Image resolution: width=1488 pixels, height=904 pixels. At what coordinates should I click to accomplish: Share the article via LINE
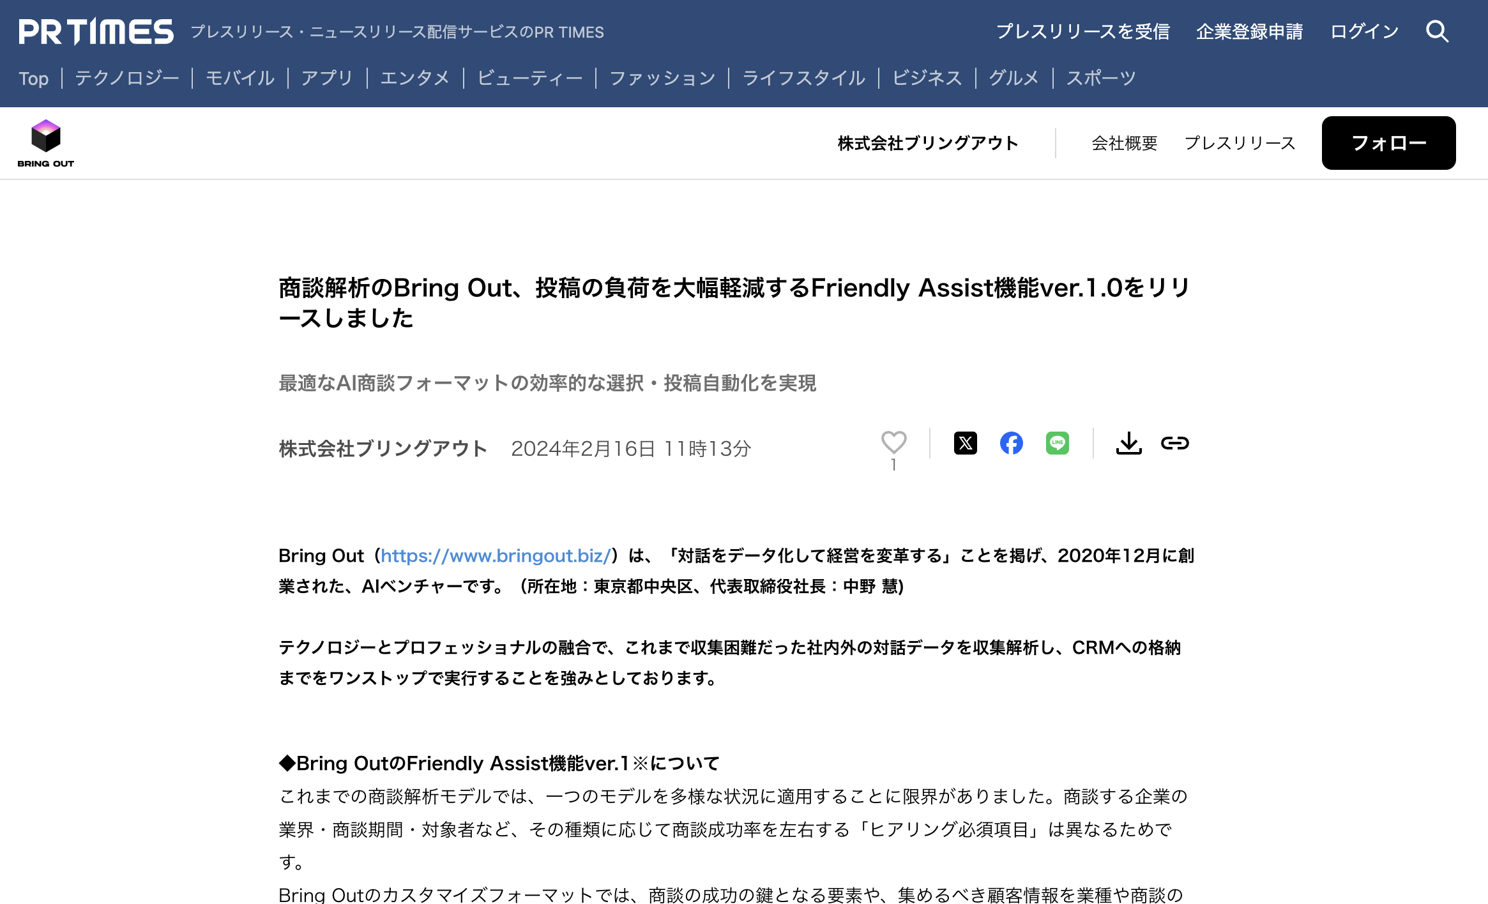point(1057,443)
